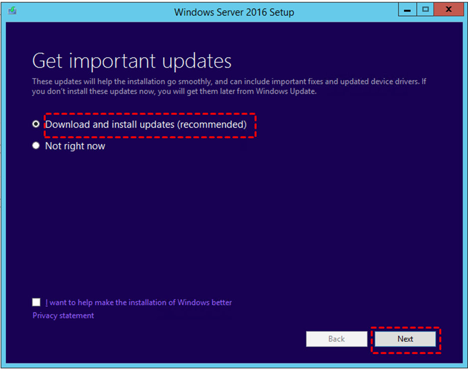468x369 pixels.
Task: Open the Privacy statement link
Action: click(63, 315)
